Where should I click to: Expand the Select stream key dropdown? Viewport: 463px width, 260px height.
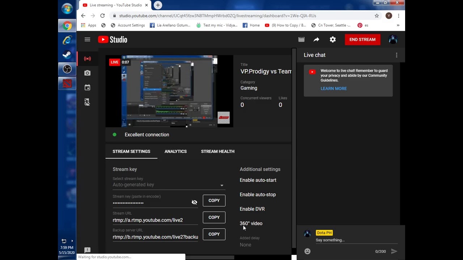pos(169,185)
